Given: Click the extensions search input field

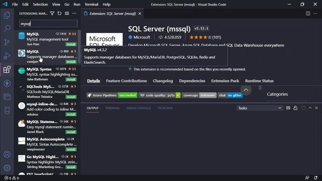Looking at the screenshot, I should [48, 24].
